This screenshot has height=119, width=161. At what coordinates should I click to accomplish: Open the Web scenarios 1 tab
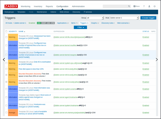tap(123, 23)
